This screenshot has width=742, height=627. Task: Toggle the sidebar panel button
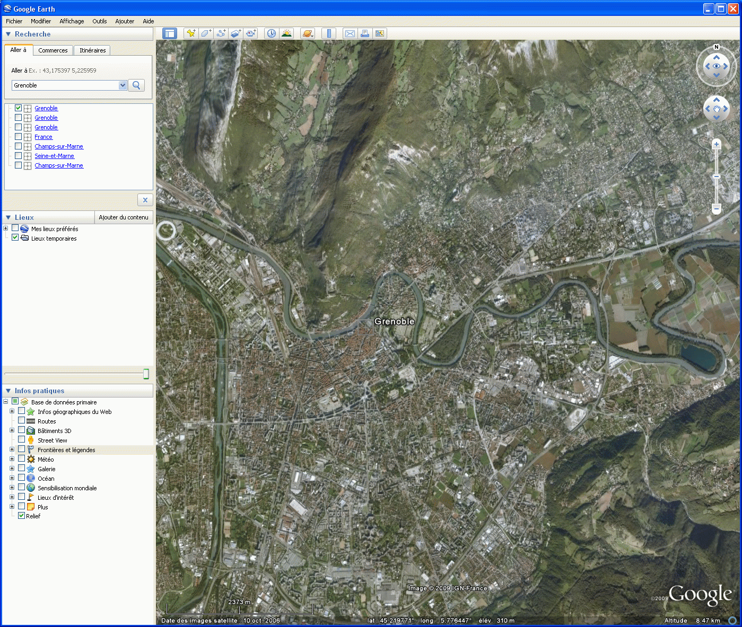point(169,33)
